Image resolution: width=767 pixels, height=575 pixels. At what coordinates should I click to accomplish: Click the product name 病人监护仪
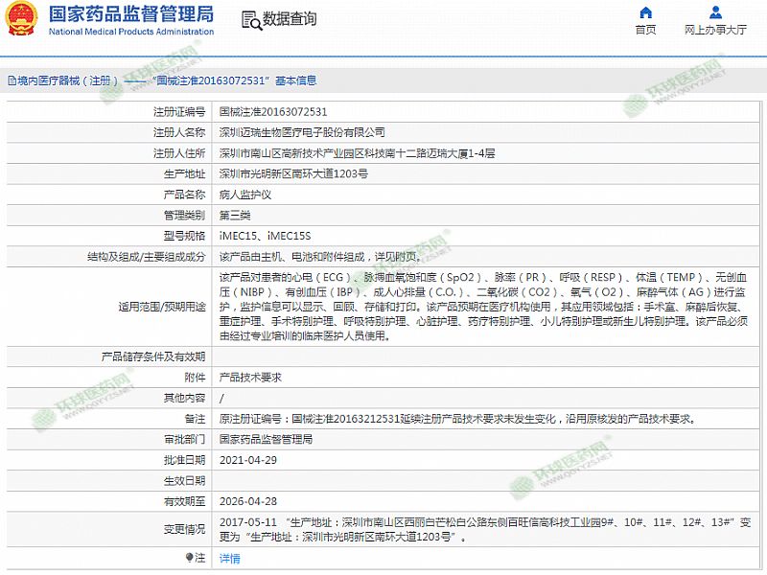click(245, 195)
